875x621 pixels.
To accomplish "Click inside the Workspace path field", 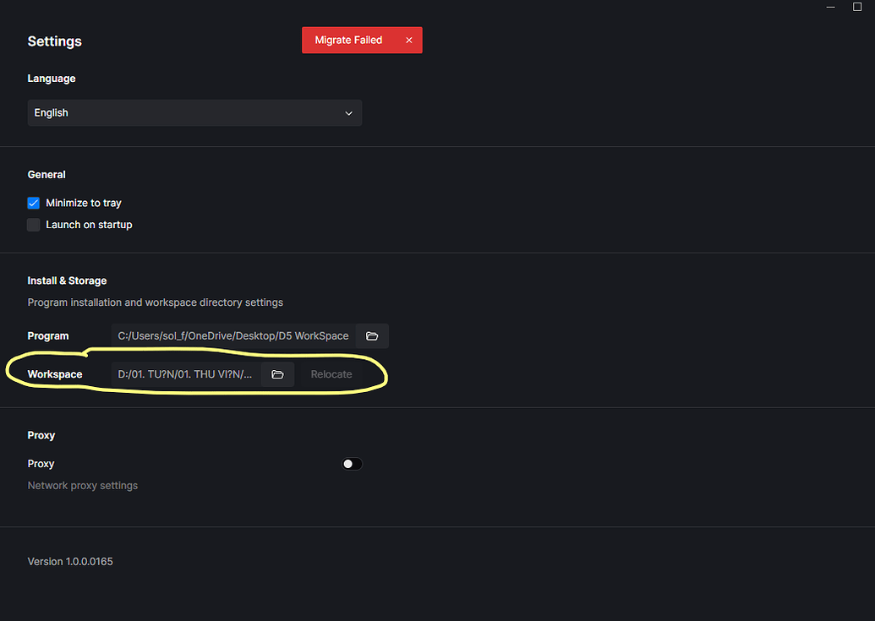I will click(x=186, y=373).
